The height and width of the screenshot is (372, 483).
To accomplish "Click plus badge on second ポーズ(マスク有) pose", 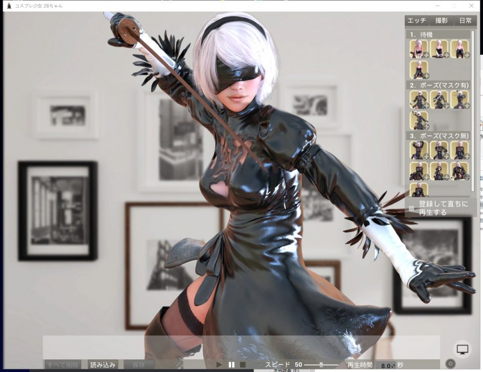I will (x=446, y=106).
